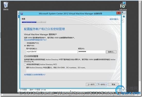Open the report a problem (R) link
Image resolution: width=142 pixels, height=97 pixels.
(x=114, y=19)
